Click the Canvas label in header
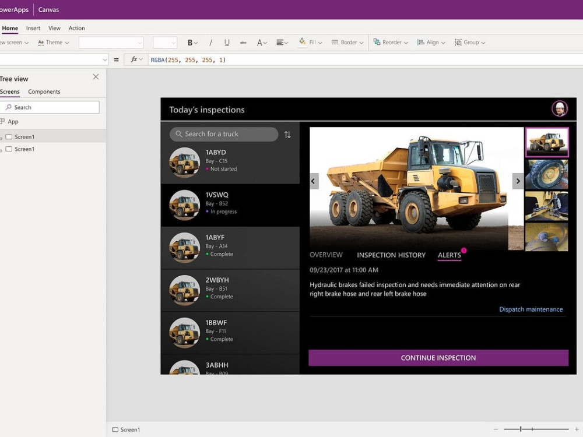This screenshot has height=437, width=583. (x=49, y=10)
